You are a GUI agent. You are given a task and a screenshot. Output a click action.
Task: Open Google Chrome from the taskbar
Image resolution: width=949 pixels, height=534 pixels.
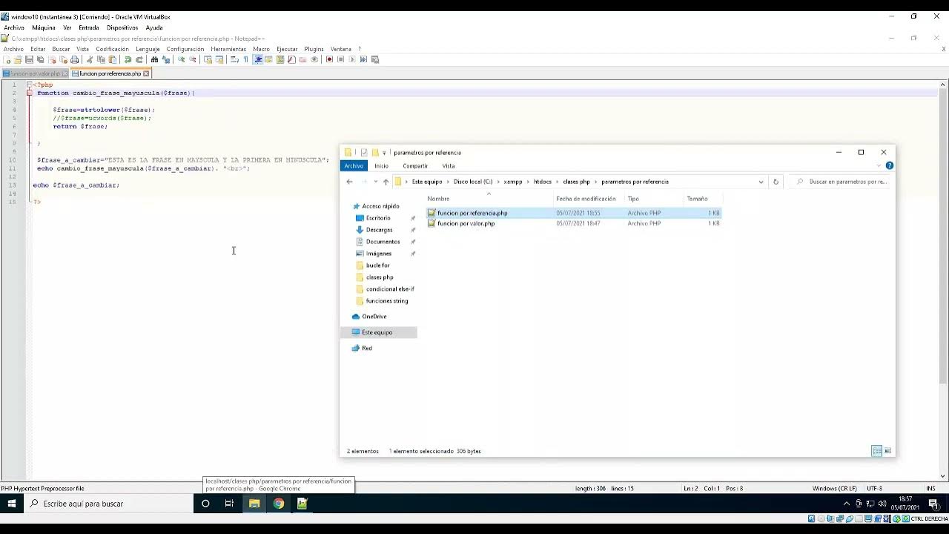(278, 504)
